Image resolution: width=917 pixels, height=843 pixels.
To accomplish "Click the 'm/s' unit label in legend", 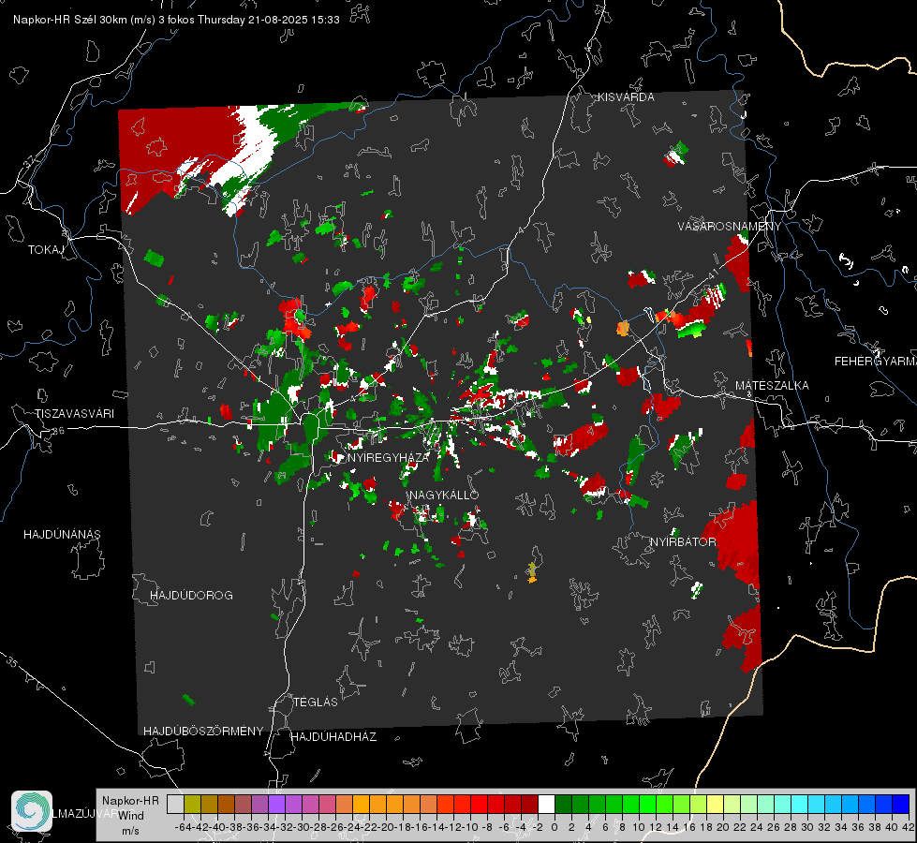I will click(x=130, y=831).
